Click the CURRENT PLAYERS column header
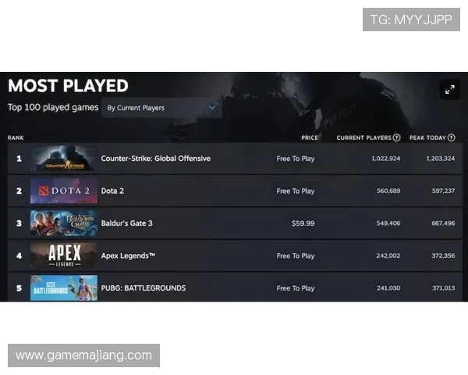This screenshot has height=375, width=468. point(363,137)
